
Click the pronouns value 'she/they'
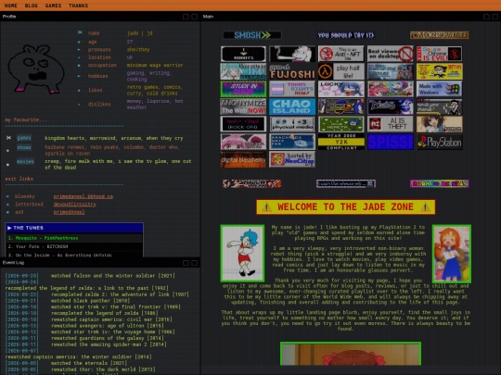(x=138, y=49)
